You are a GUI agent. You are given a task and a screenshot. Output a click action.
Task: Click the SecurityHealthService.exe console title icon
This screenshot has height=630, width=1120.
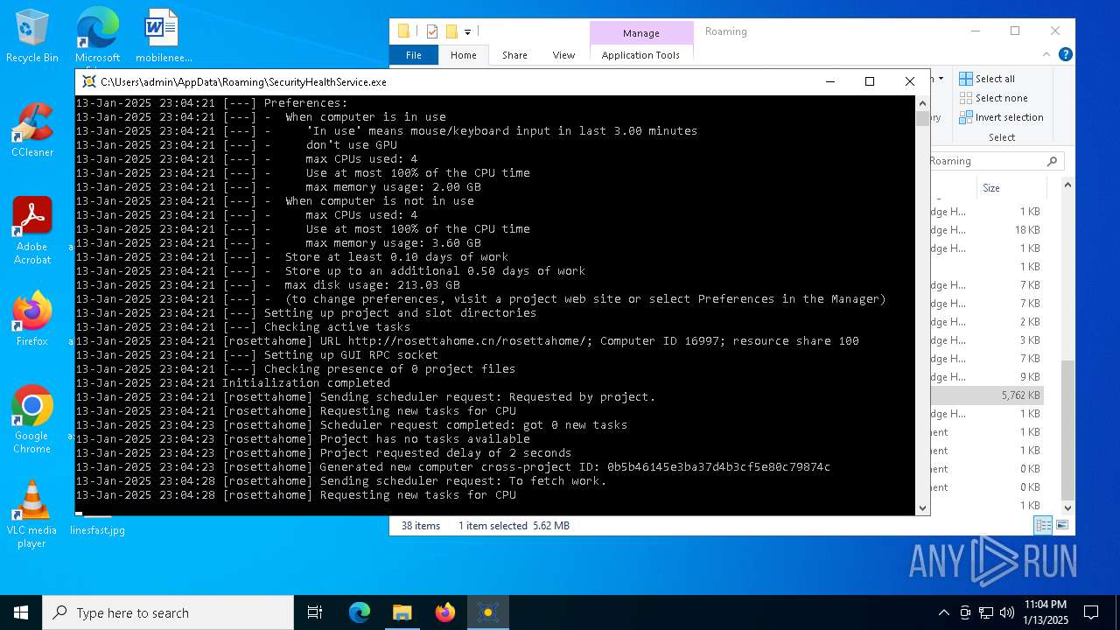[x=89, y=81]
